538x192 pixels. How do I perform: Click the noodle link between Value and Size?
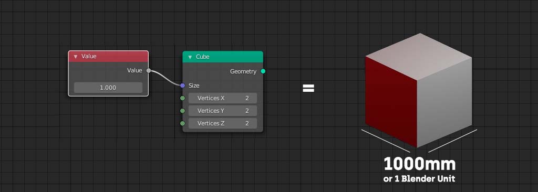point(165,78)
